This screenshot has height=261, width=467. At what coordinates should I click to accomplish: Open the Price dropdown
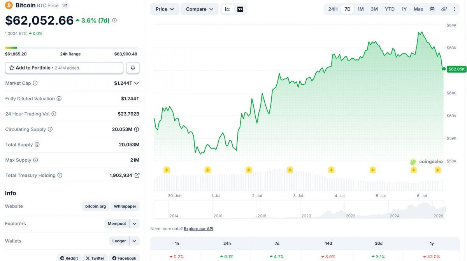tap(165, 9)
